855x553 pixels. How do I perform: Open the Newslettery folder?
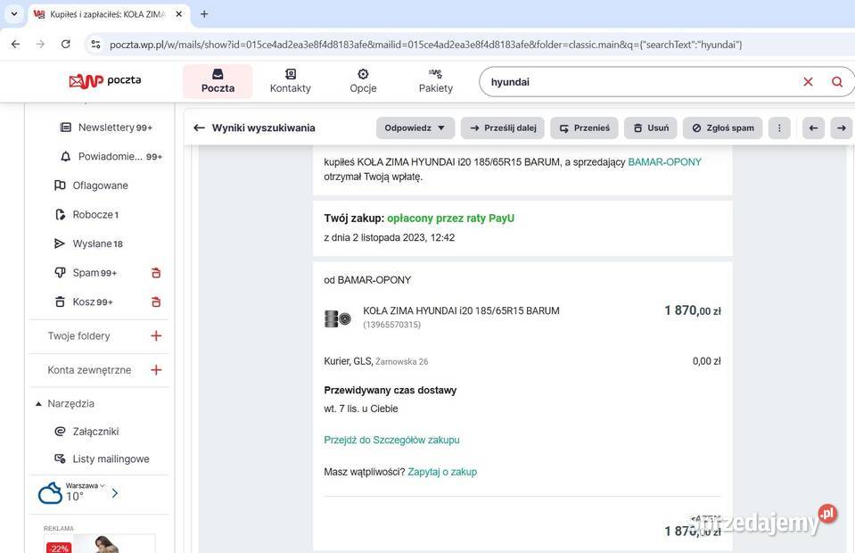click(106, 127)
